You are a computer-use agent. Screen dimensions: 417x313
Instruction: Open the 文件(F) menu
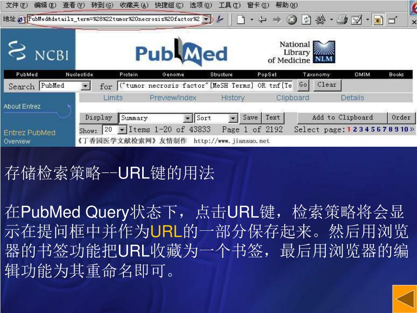pyautogui.click(x=16, y=5)
